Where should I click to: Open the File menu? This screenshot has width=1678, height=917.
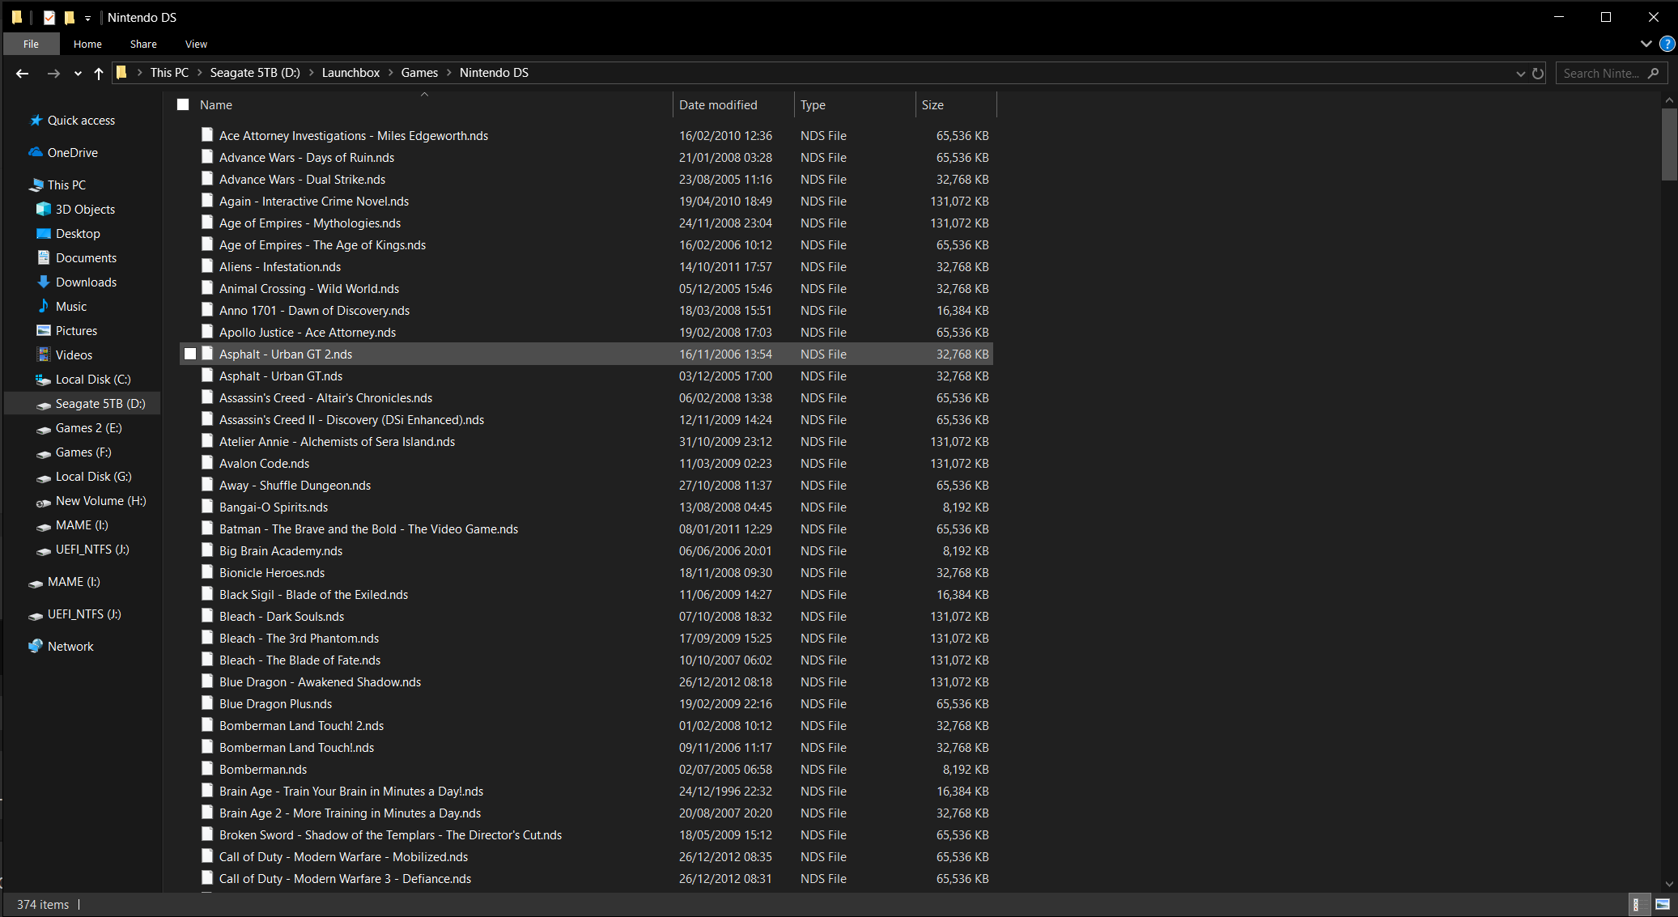click(31, 44)
